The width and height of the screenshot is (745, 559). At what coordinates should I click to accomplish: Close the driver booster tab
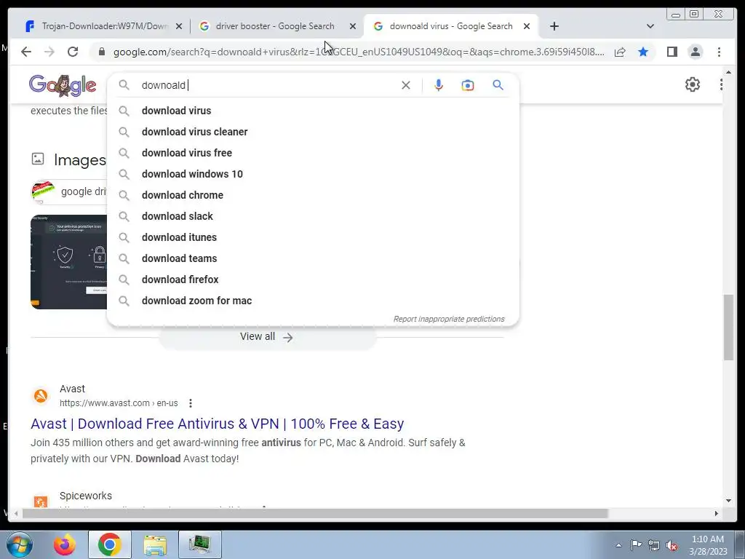pyautogui.click(x=353, y=27)
